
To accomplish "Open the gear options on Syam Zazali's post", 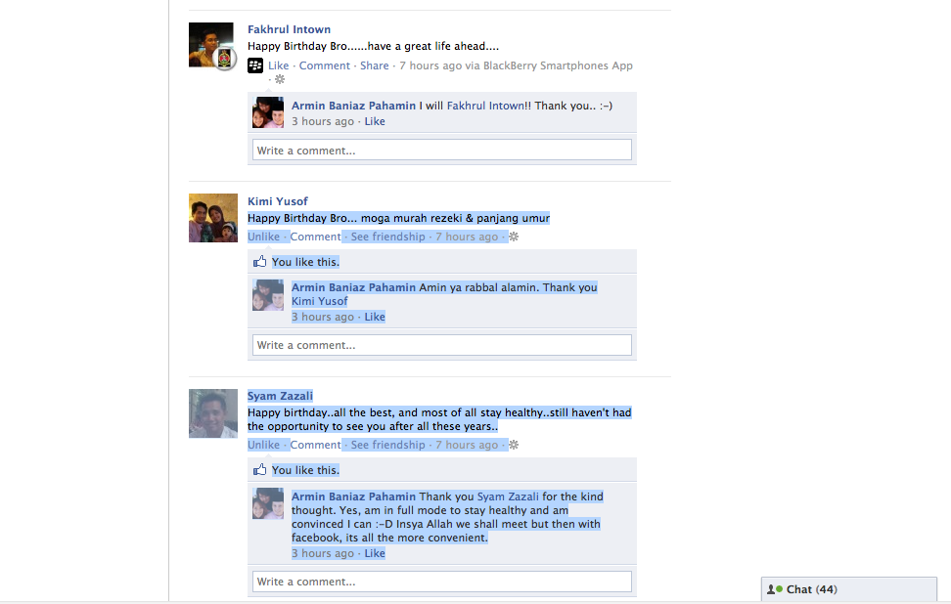I will [x=514, y=445].
